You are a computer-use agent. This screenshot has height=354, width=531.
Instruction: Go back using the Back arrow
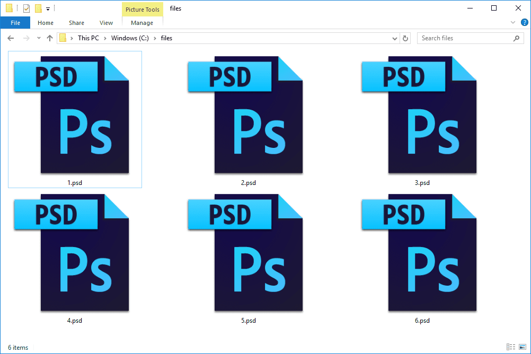pyautogui.click(x=11, y=38)
